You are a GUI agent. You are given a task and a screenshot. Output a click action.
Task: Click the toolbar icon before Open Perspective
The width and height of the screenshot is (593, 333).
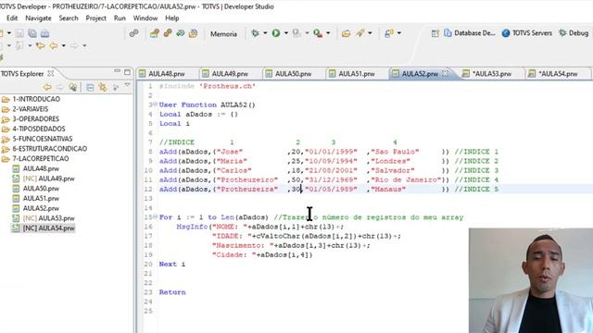[389, 33]
